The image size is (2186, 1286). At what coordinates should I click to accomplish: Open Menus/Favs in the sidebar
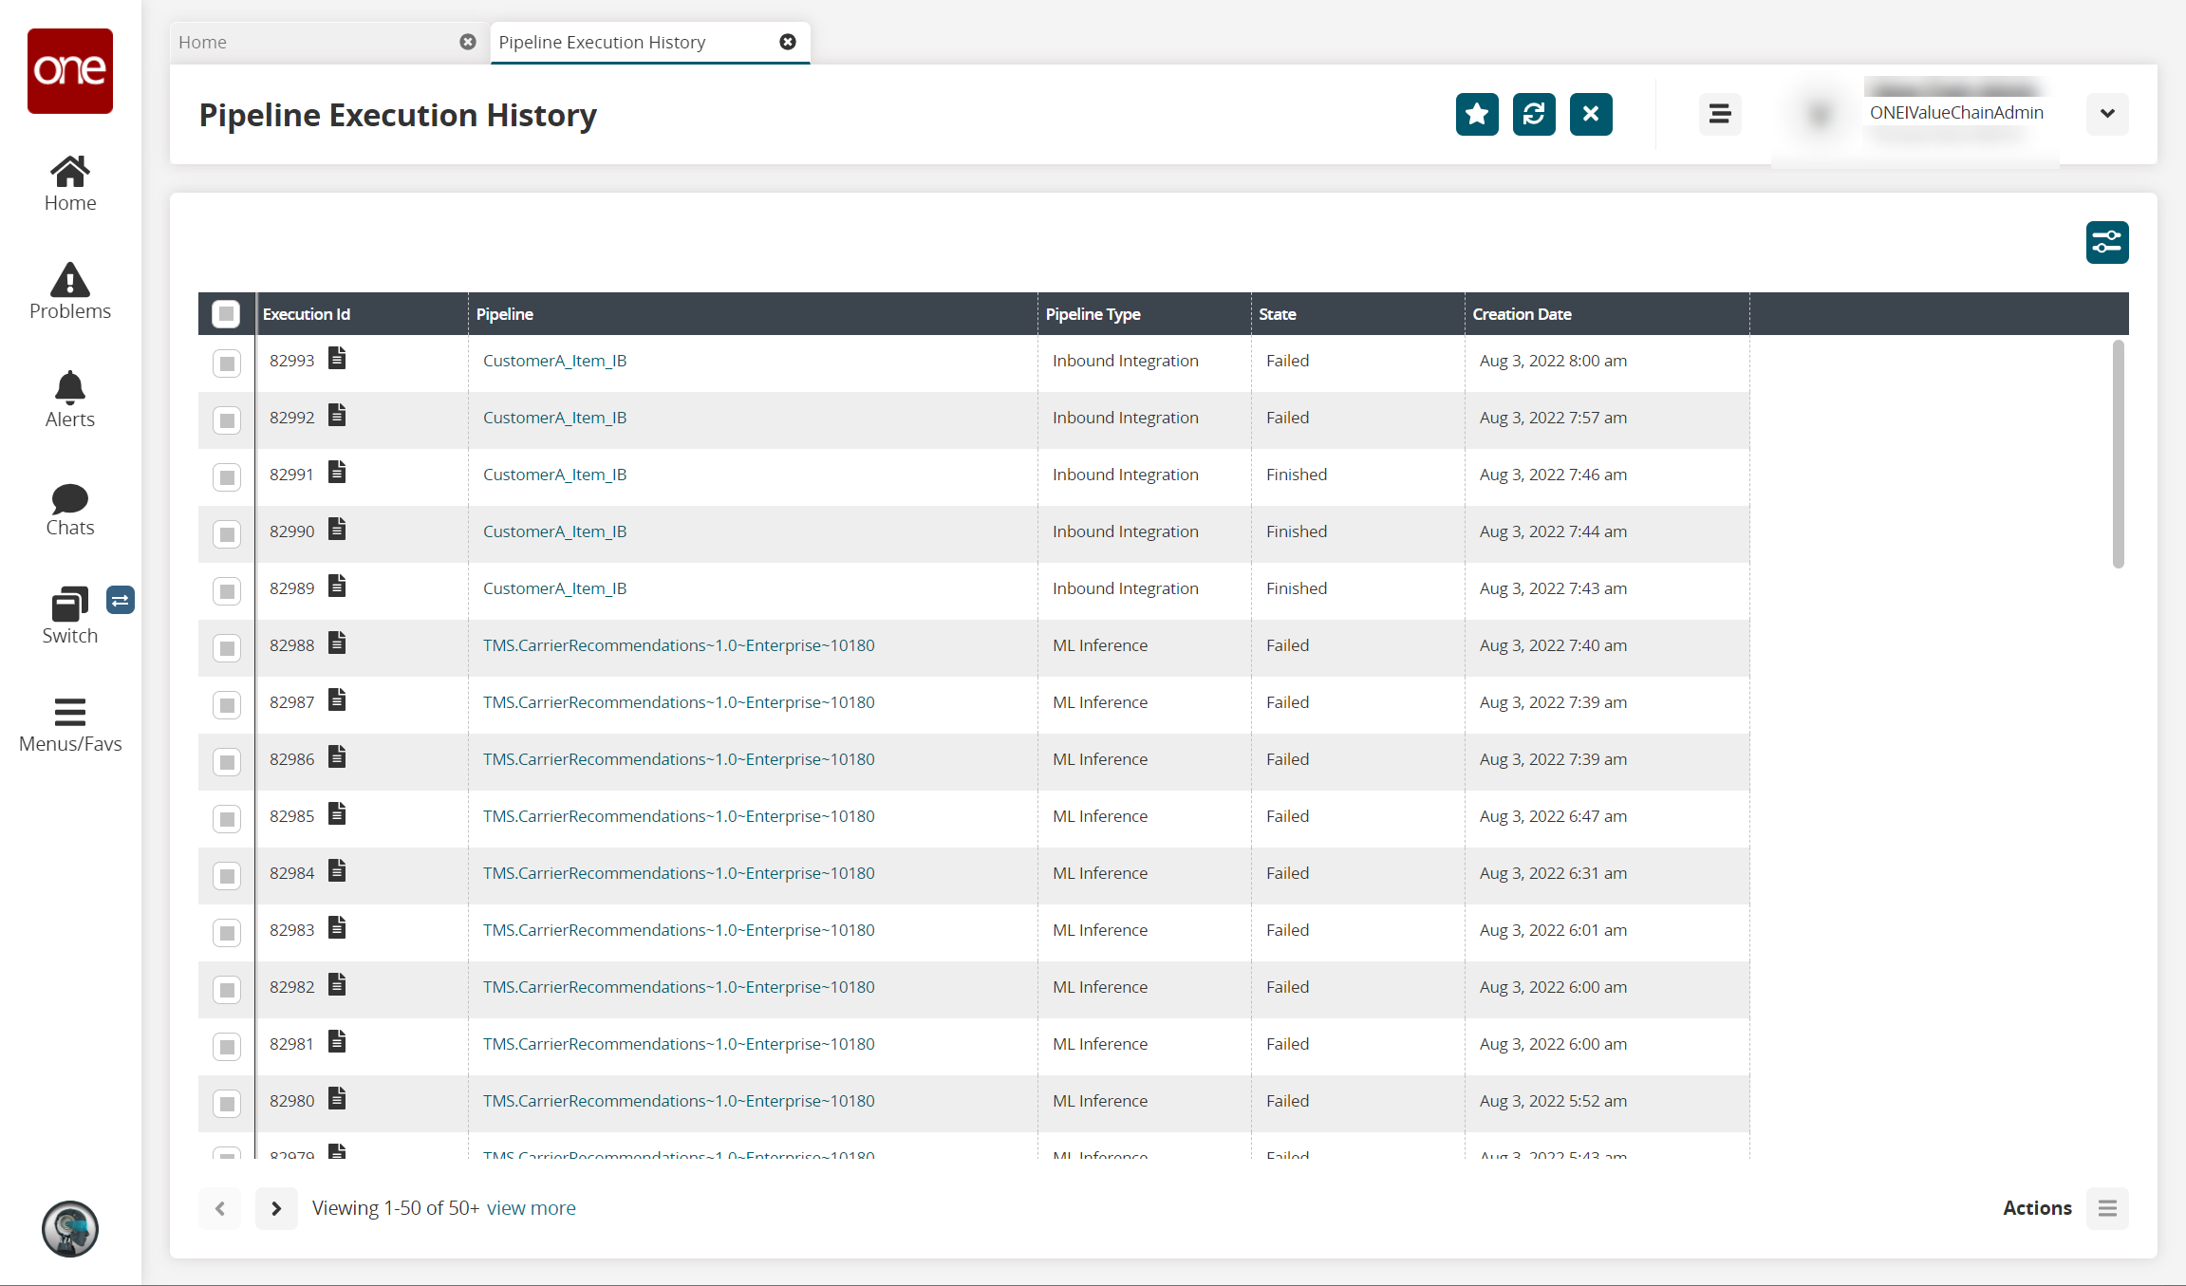[x=70, y=725]
